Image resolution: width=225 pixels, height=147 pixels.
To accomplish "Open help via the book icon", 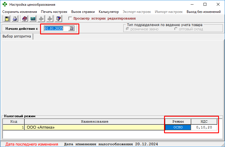I will tap(24, 19).
